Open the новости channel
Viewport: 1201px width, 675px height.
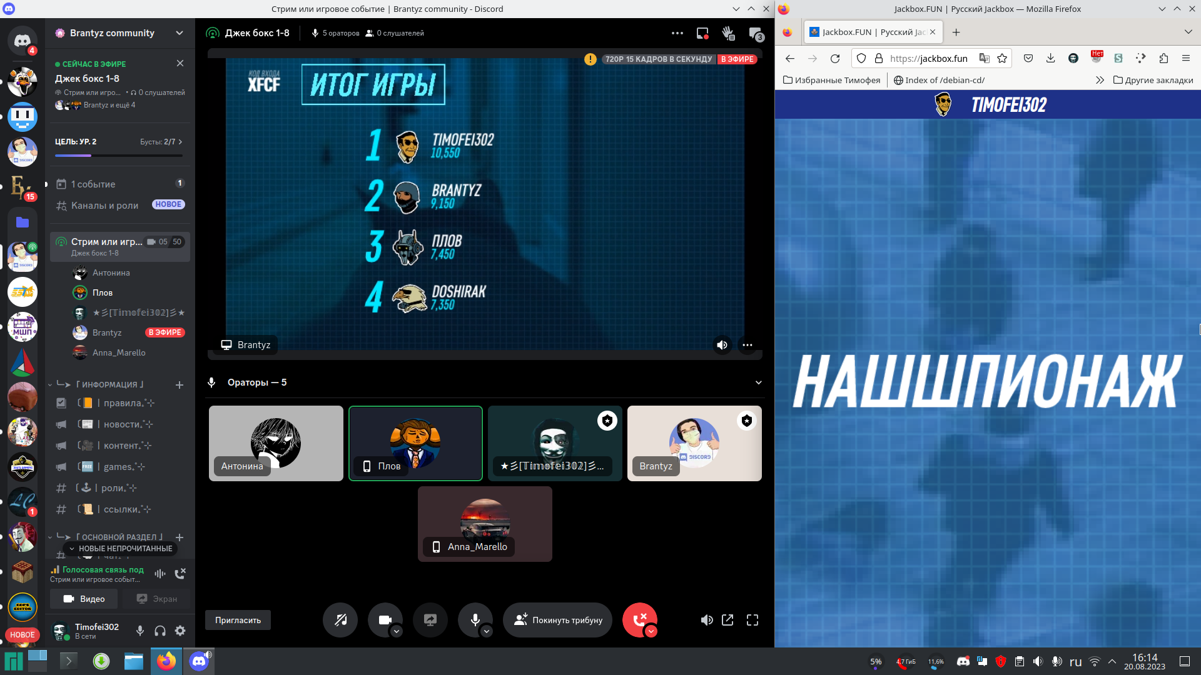click(x=119, y=424)
